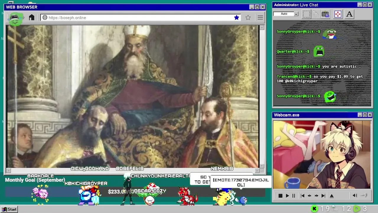
Task: Click the skip-to-previous button in Webcam.exe
Action: [x=302, y=196]
